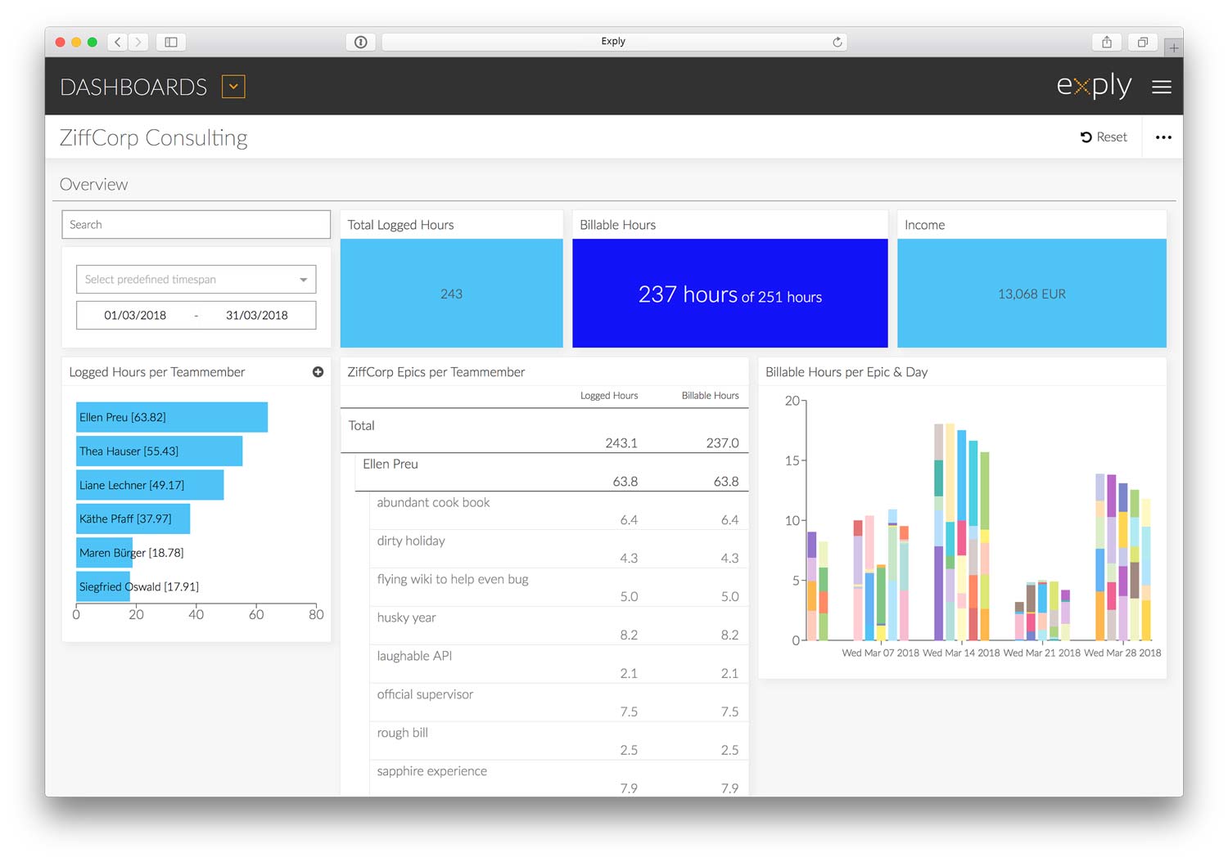Click the Wed Mar 28 2018 axis label
The width and height of the screenshot is (1228, 862).
coord(1122,653)
